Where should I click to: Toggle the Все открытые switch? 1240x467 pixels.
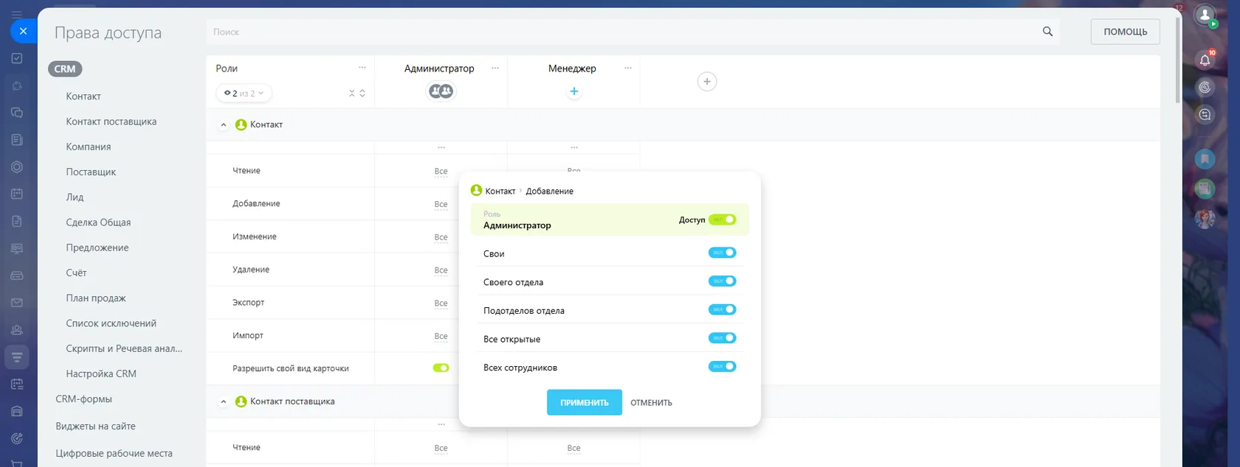click(723, 338)
